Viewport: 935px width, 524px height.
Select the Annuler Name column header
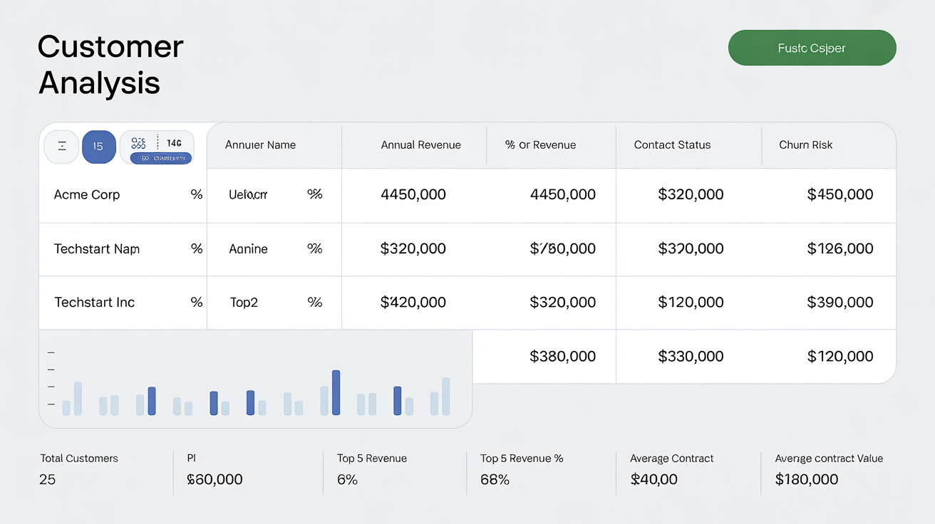(259, 145)
